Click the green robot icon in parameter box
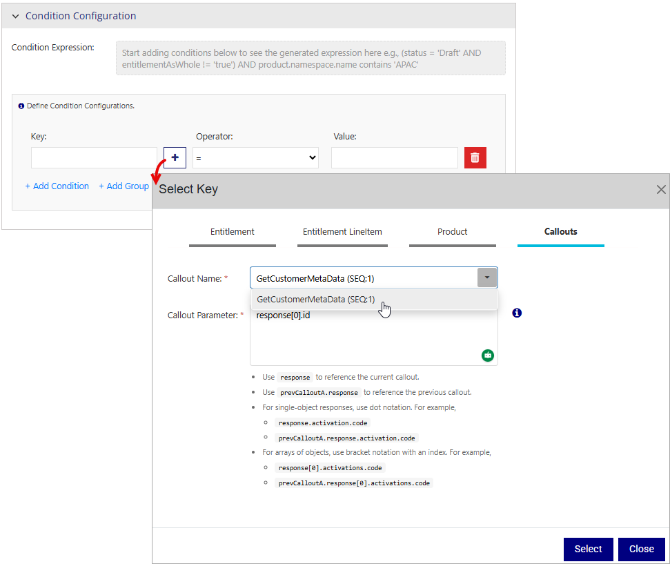This screenshot has height=564, width=670. 488,356
